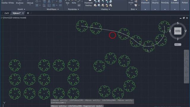
Task: Click J direction on the ViewCube compass
Action: [178, 39]
